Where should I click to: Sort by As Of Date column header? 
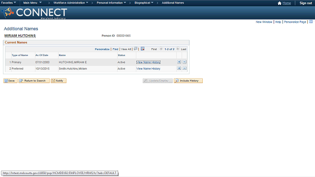coord(42,55)
